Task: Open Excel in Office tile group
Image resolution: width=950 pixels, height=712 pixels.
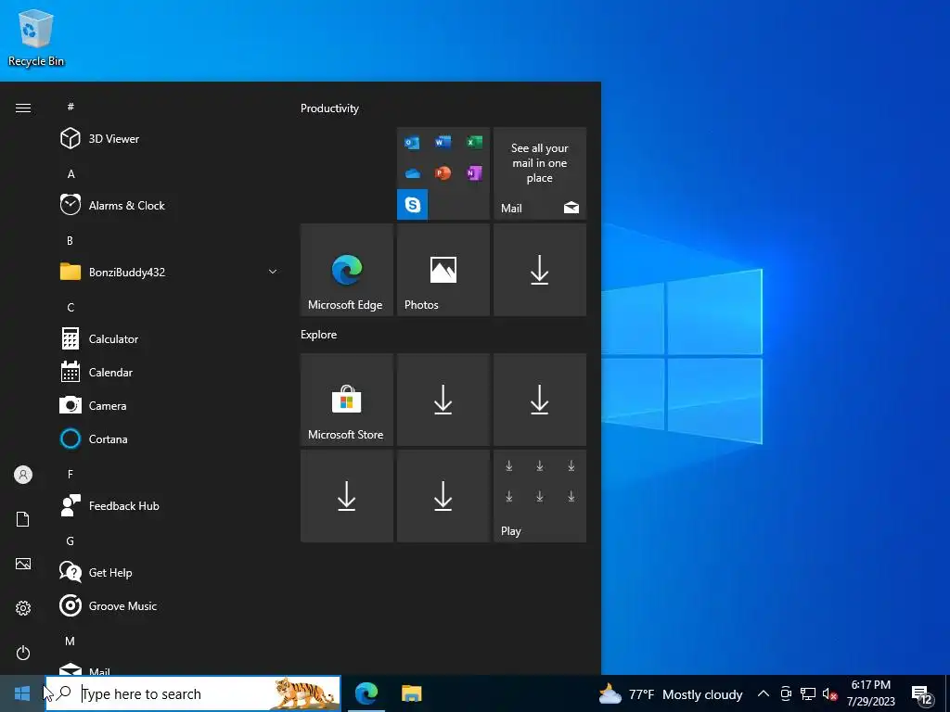Action: (x=474, y=142)
